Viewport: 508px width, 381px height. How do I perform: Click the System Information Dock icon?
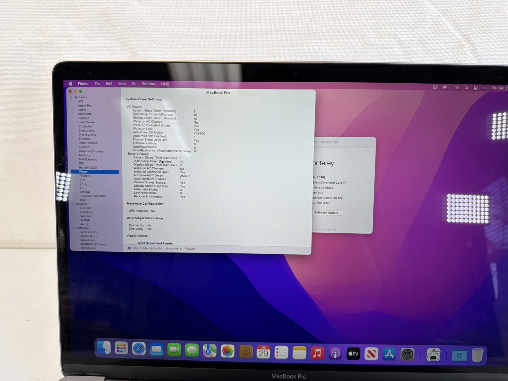coord(433,355)
